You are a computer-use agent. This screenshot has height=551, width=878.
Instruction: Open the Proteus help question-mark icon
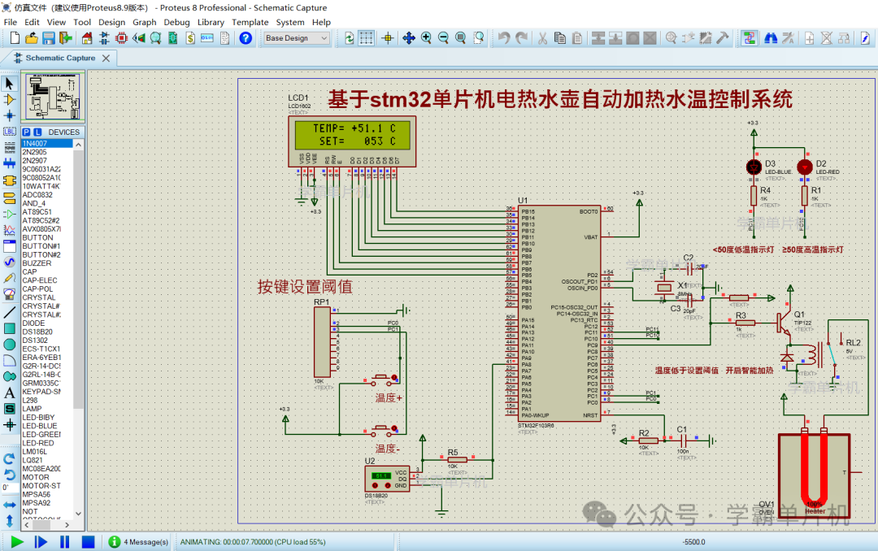246,38
